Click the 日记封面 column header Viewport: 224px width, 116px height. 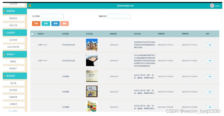tap(89, 34)
